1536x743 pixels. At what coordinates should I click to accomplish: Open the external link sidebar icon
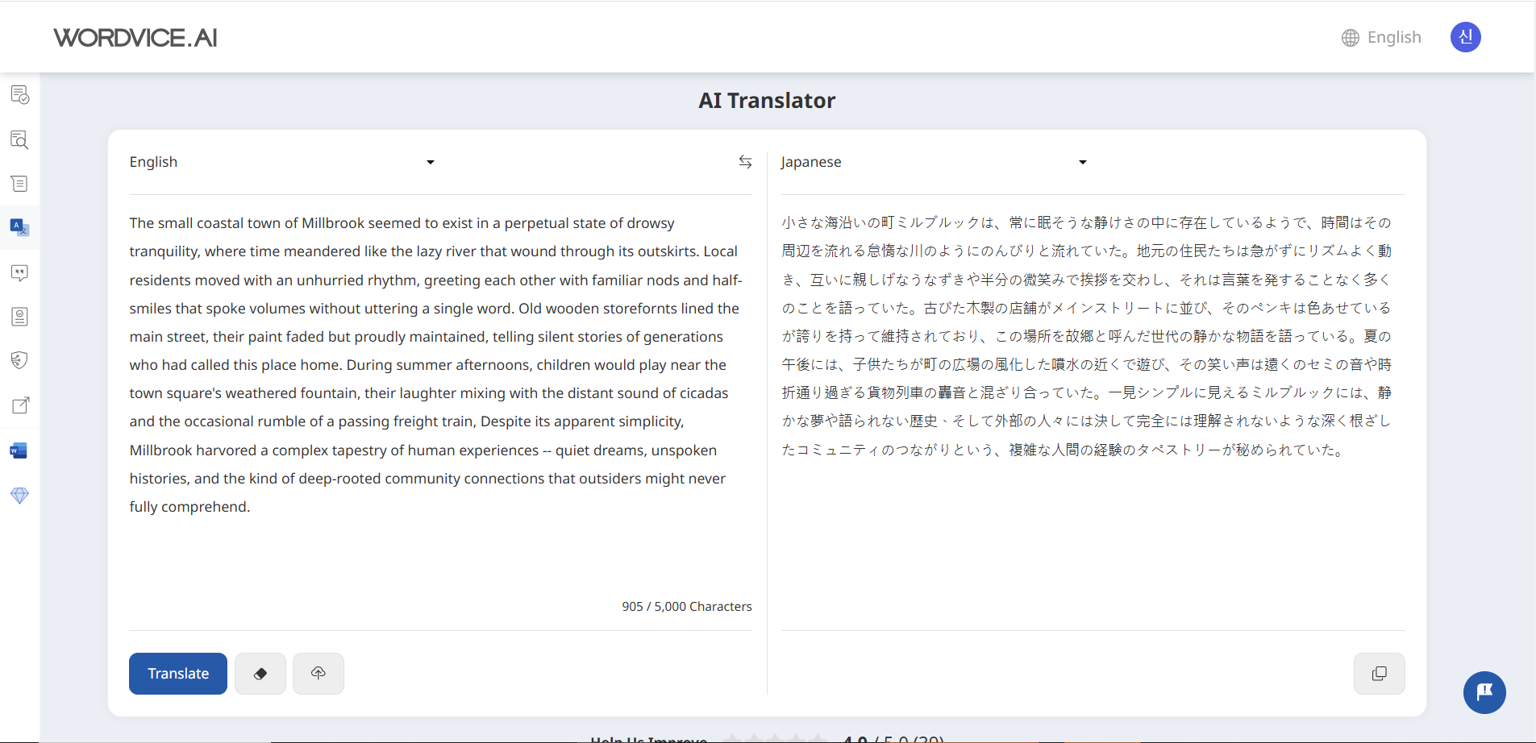coord(19,405)
